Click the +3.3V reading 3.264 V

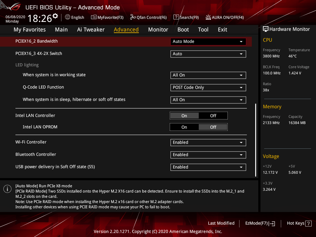point(269,189)
